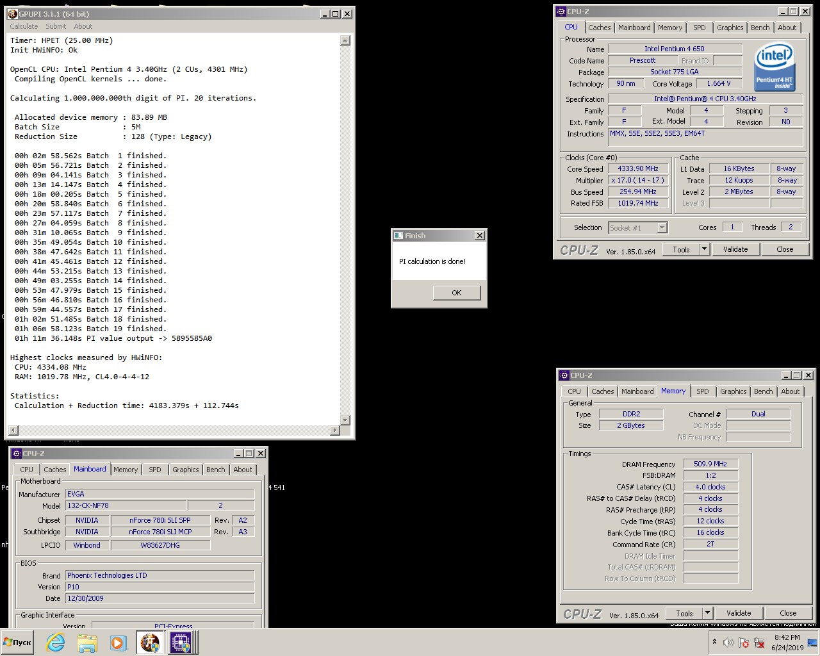Open SPD tab in Memory CPU-Z window

(x=703, y=391)
